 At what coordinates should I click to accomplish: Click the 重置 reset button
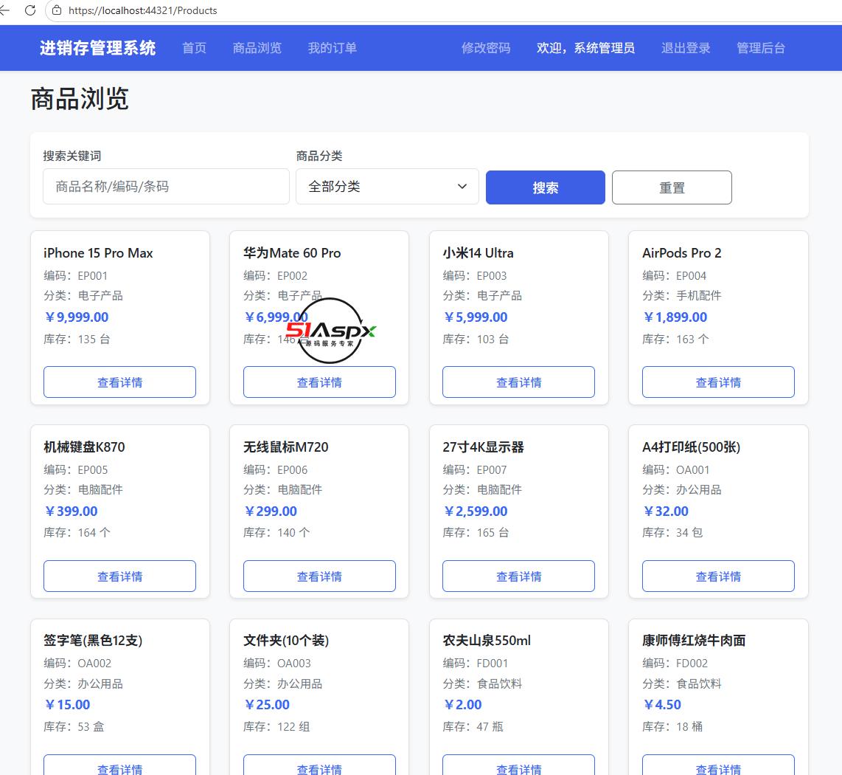[672, 187]
